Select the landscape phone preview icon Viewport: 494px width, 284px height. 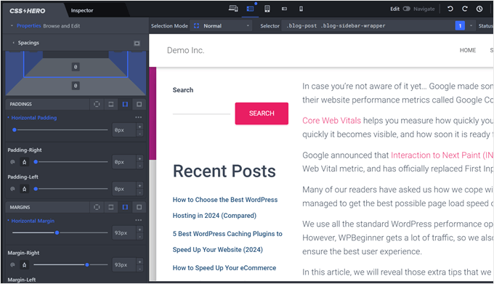284,9
